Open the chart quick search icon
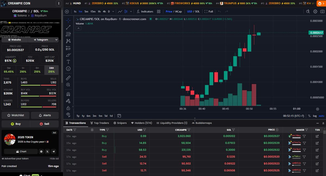326x176 pixels. [x=308, y=11]
